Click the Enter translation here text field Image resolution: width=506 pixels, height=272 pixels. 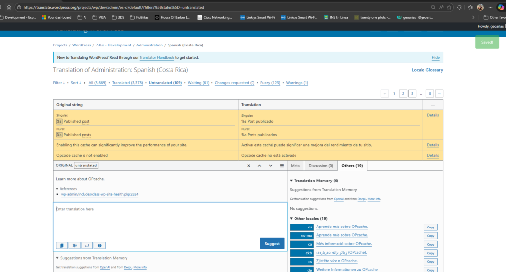point(170,220)
